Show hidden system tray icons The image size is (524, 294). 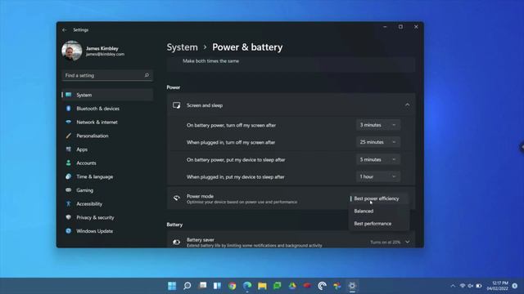pyautogui.click(x=453, y=286)
